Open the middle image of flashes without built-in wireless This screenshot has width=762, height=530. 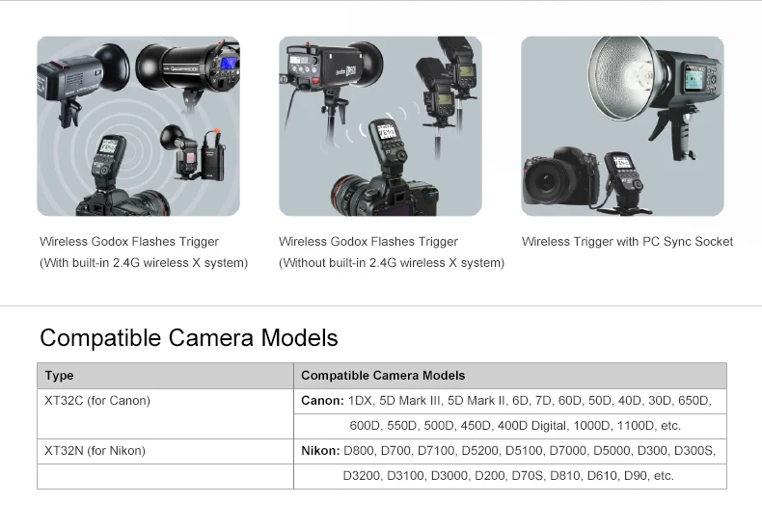pos(380,126)
